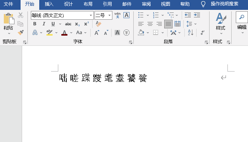Apply Text Effects outlined A icon

pos(35,33)
